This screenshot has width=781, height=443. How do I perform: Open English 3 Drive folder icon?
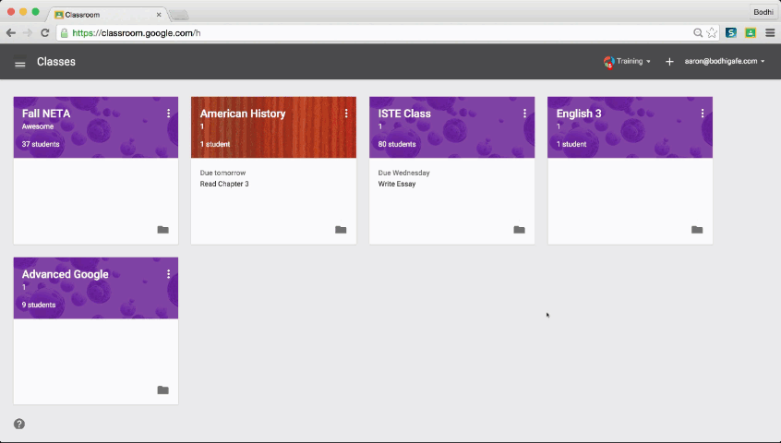697,230
